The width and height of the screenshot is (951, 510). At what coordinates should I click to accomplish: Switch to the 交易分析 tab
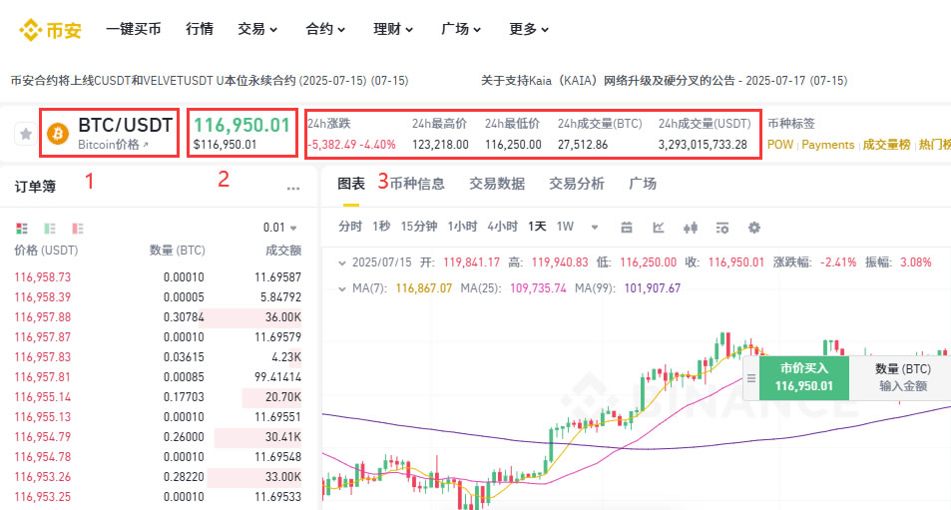(576, 184)
